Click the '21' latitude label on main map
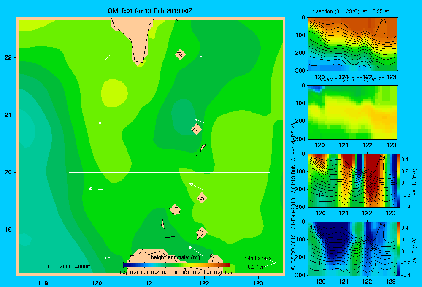 (x=8, y=115)
